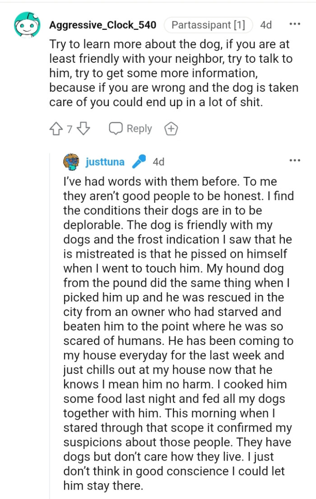Viewport: 316px width, 499px height.
Task: Click the 4d timestamp on justtuna's reply
Action: [x=158, y=161]
